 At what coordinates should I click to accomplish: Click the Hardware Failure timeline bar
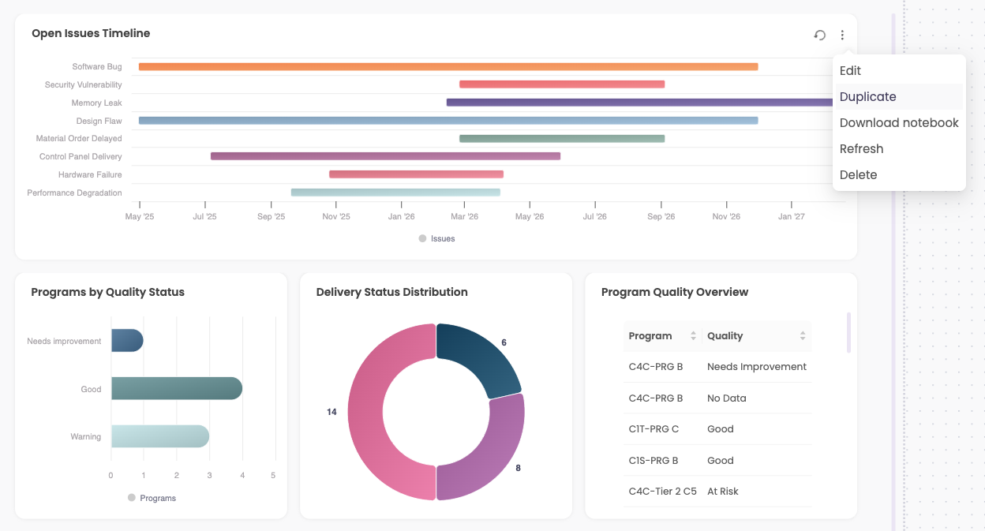[x=416, y=174]
